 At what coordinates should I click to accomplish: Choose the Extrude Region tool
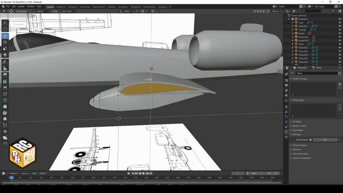click(5, 76)
